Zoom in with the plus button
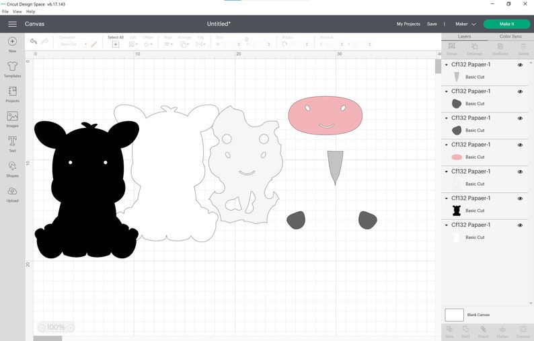 70,328
